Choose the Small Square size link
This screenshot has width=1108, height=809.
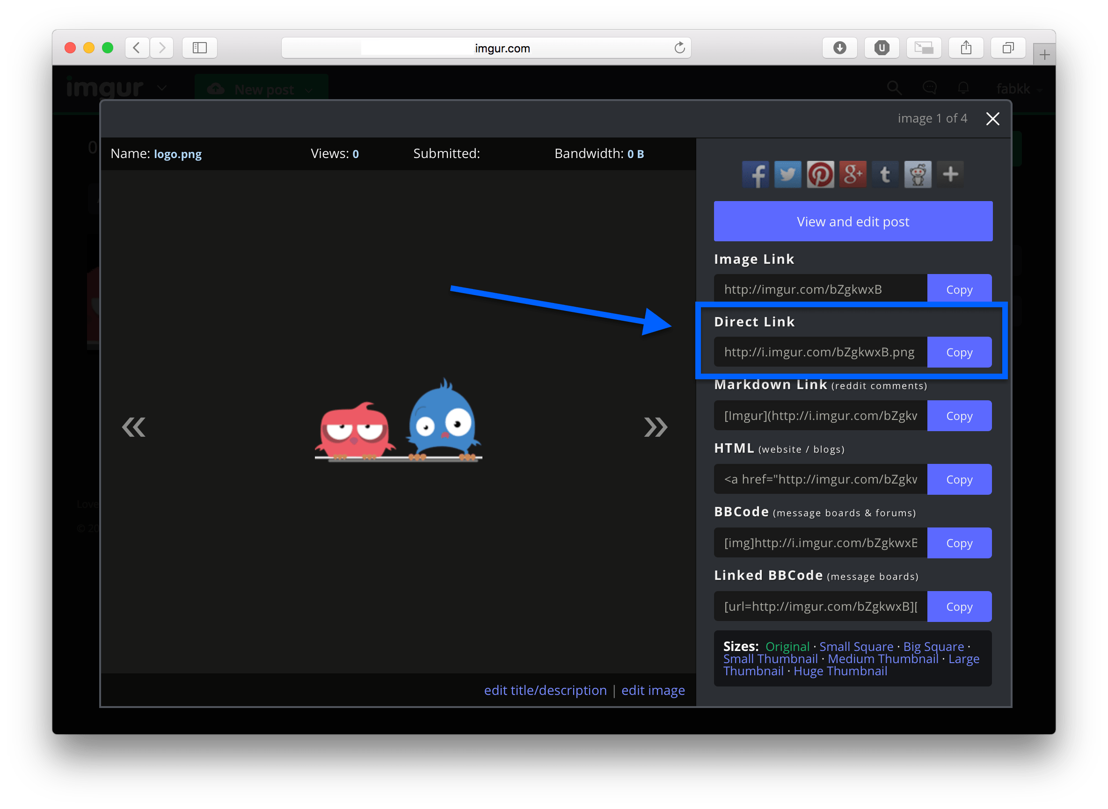[856, 646]
